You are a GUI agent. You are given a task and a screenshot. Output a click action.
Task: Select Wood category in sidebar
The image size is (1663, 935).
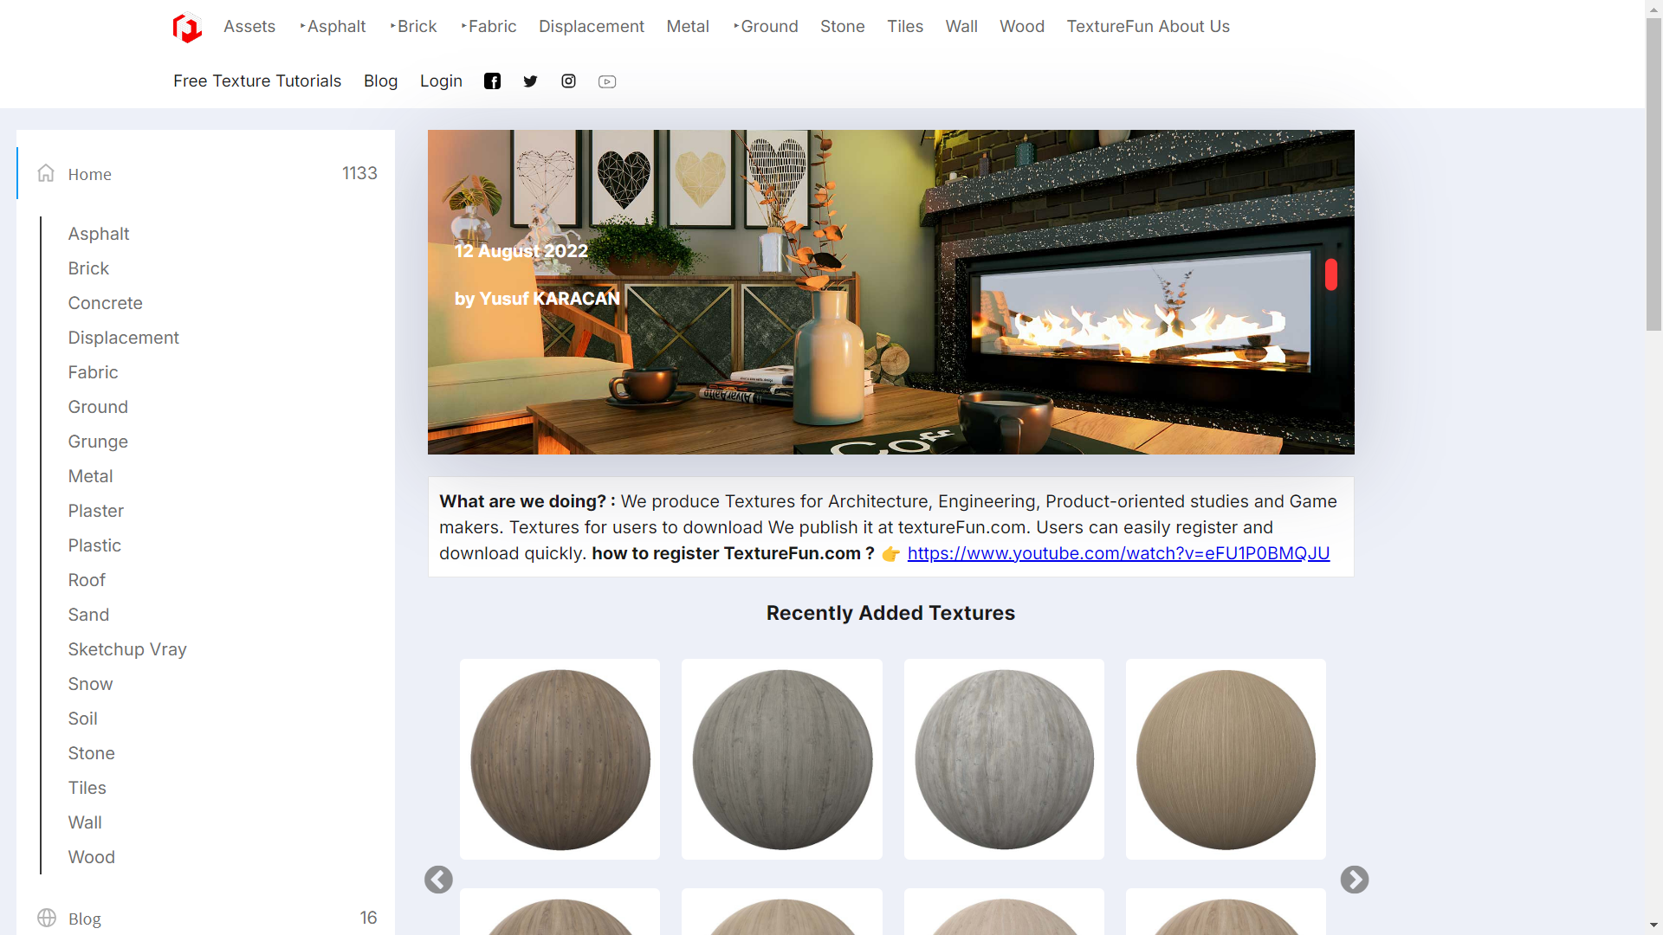tap(92, 857)
